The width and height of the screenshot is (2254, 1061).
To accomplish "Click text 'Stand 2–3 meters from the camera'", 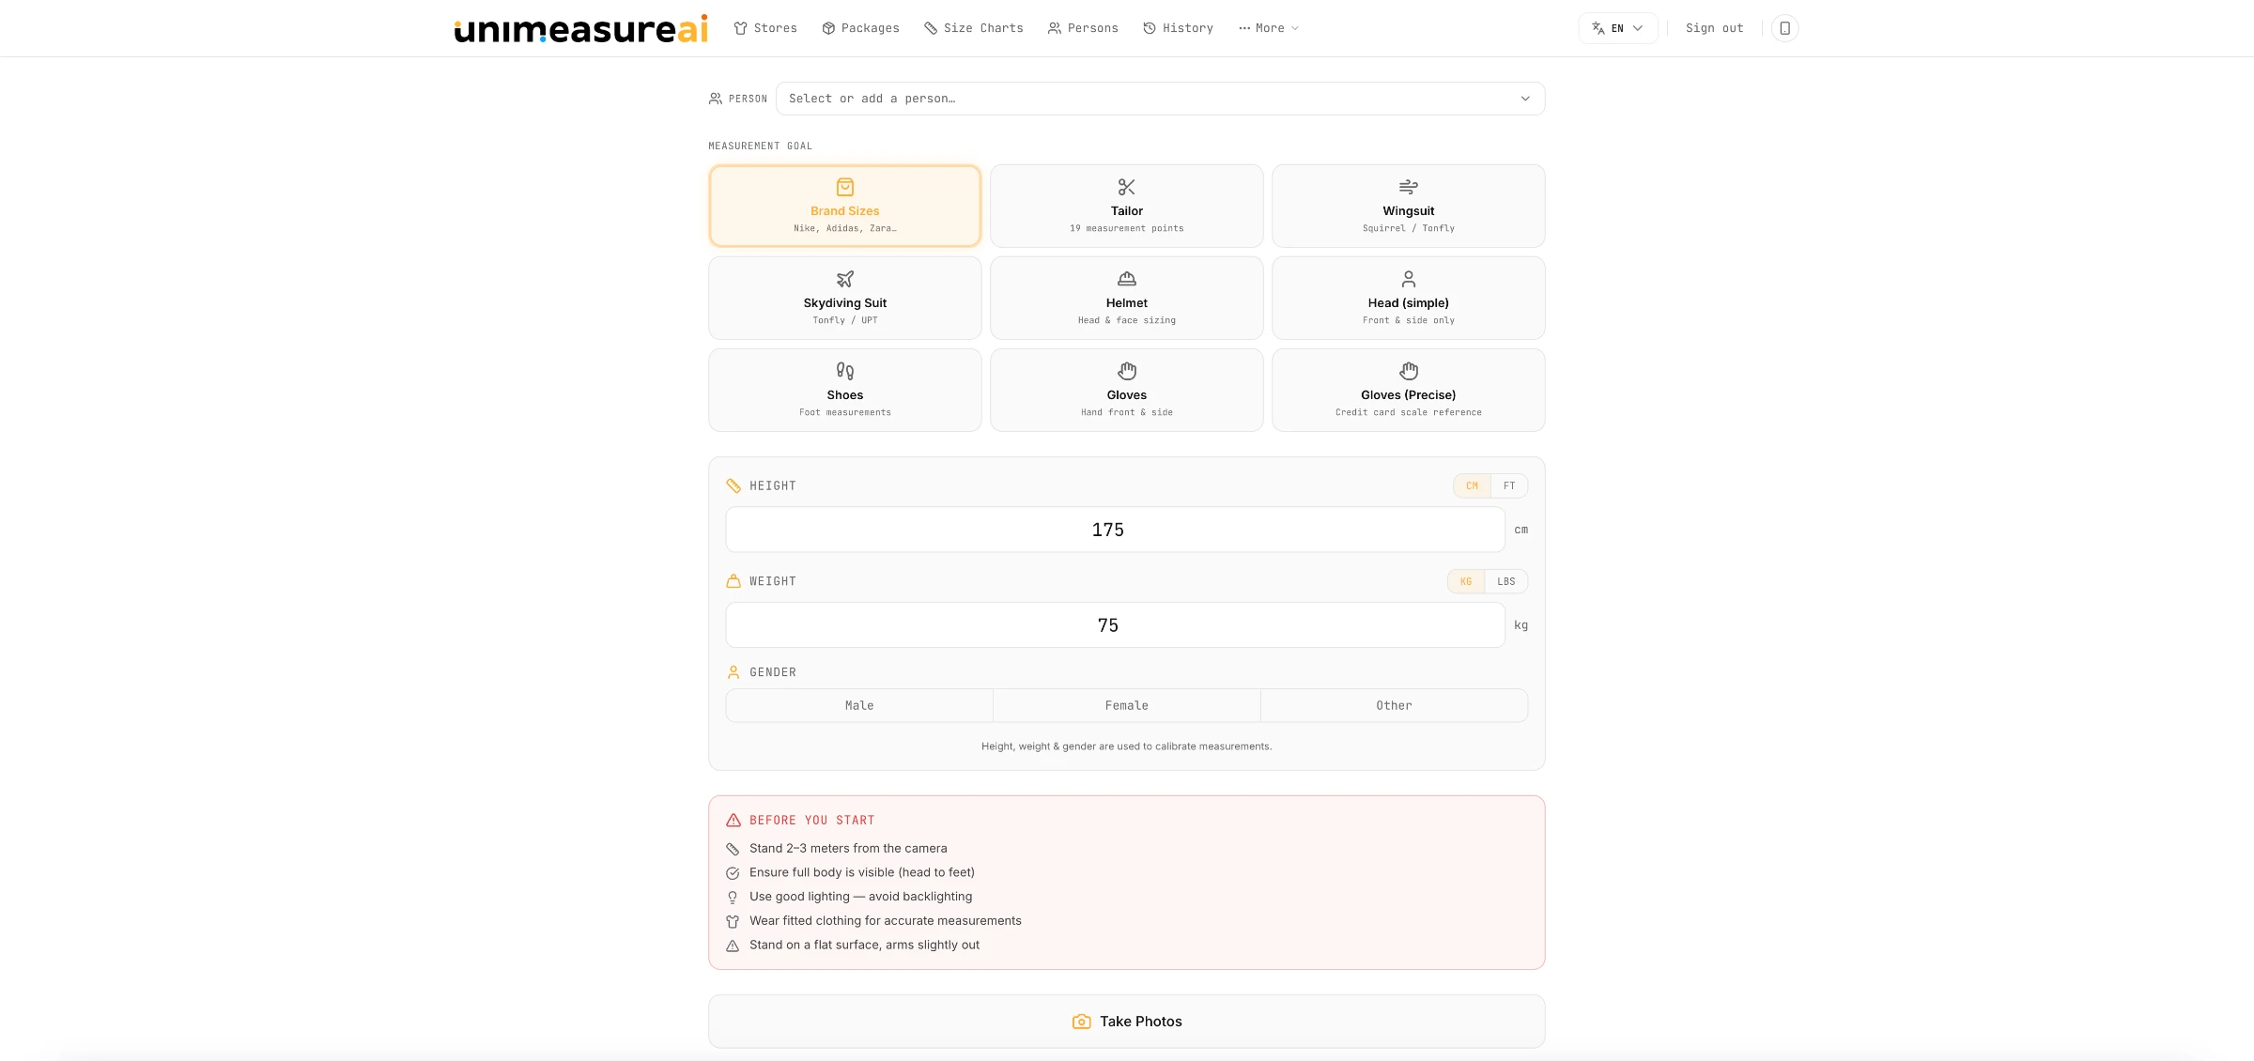I will click(x=848, y=849).
